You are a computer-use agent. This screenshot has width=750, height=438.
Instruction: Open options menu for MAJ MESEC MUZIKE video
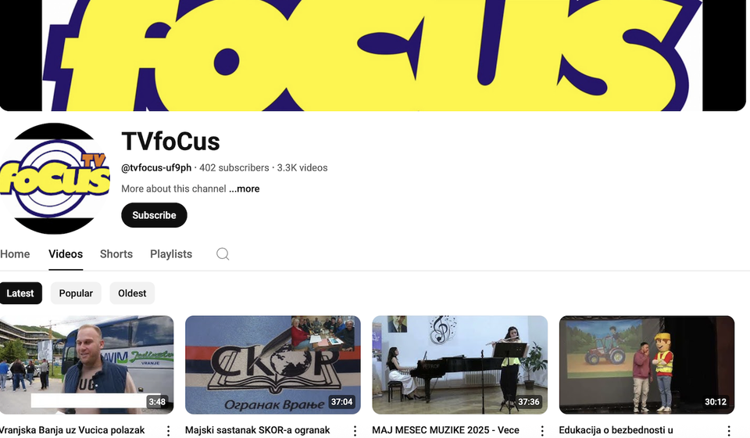coord(542,431)
